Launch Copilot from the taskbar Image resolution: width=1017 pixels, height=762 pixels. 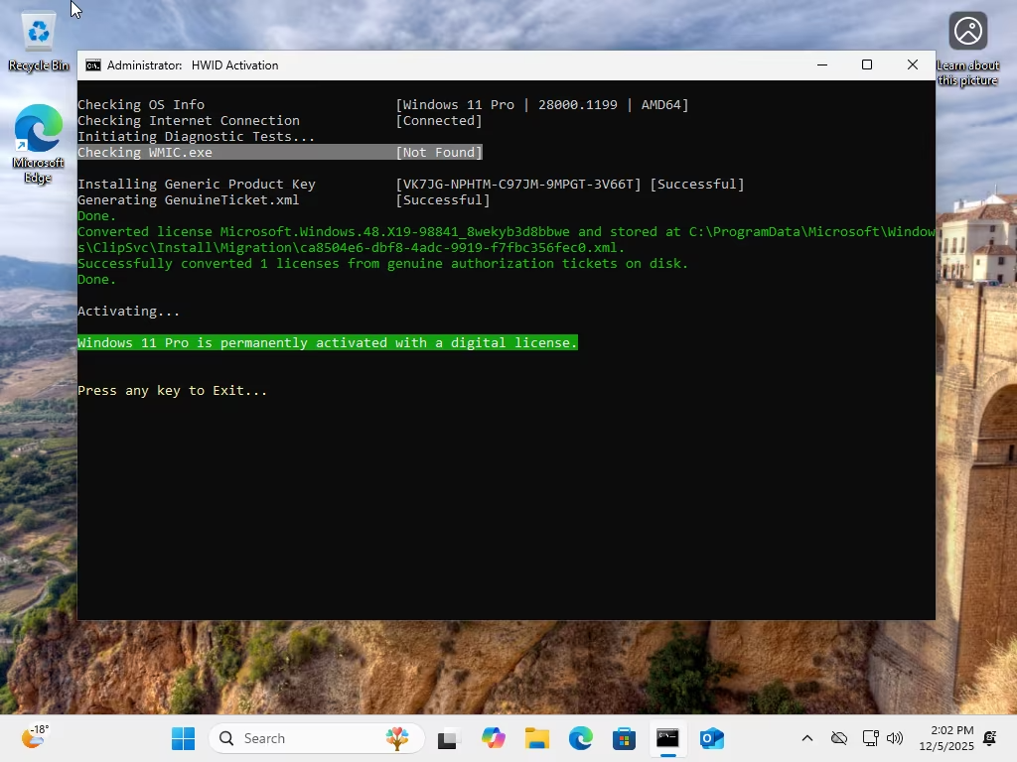pyautogui.click(x=494, y=738)
